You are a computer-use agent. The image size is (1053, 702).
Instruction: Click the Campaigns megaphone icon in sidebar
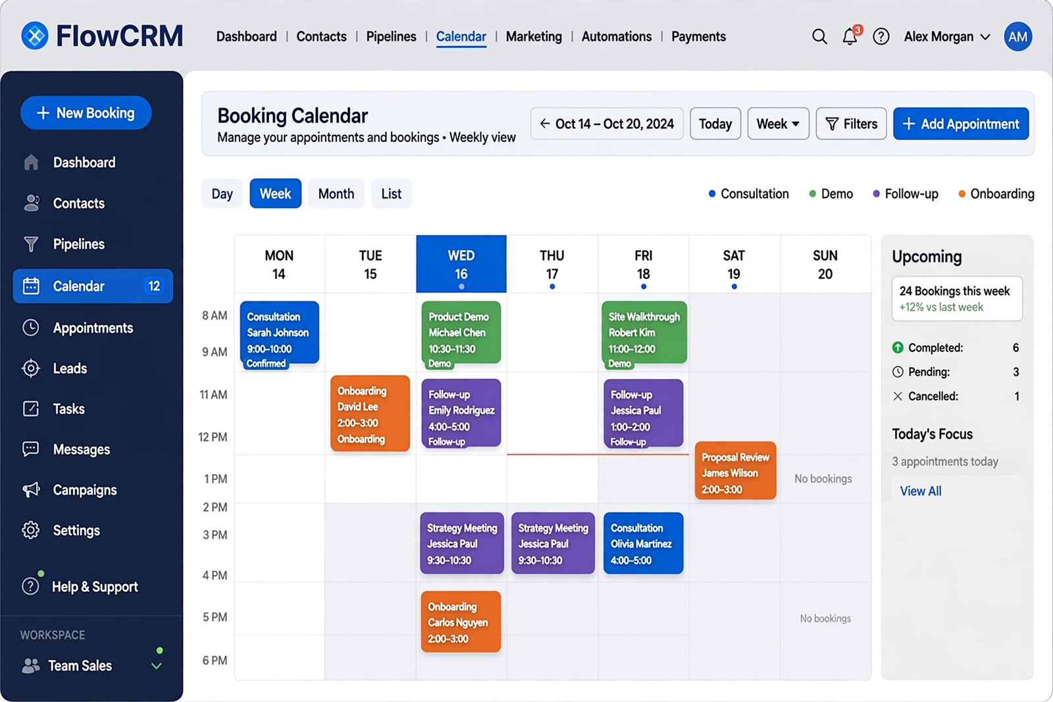(31, 489)
